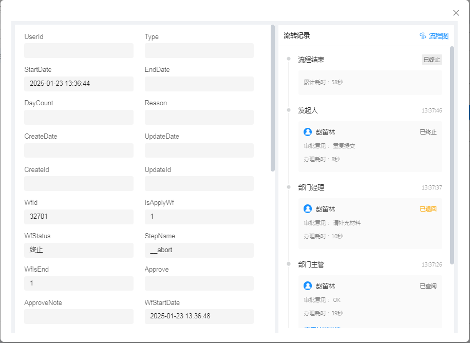Open the 流程图 link
470x343 pixels.
[439, 36]
